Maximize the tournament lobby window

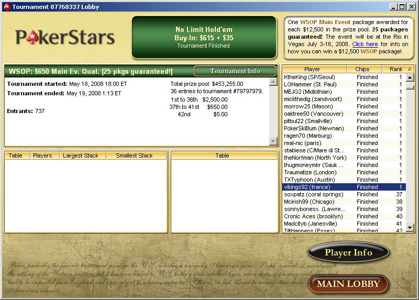click(402, 7)
